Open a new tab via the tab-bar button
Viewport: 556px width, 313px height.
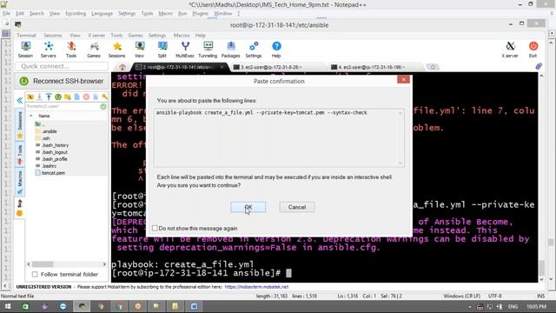[433, 67]
